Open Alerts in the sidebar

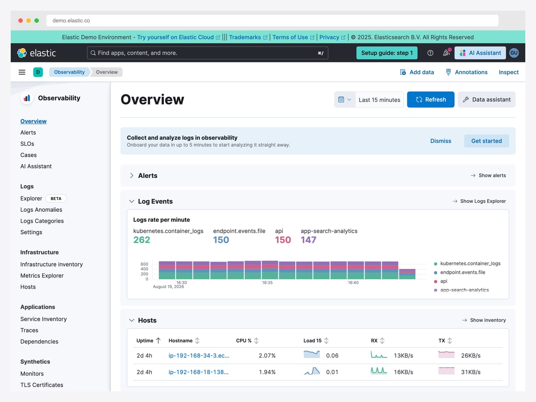(28, 133)
